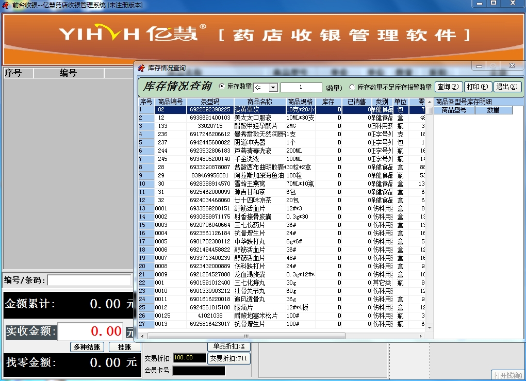Click the left arrow of horizontal scrollbar
The image size is (526, 381).
click(x=142, y=336)
